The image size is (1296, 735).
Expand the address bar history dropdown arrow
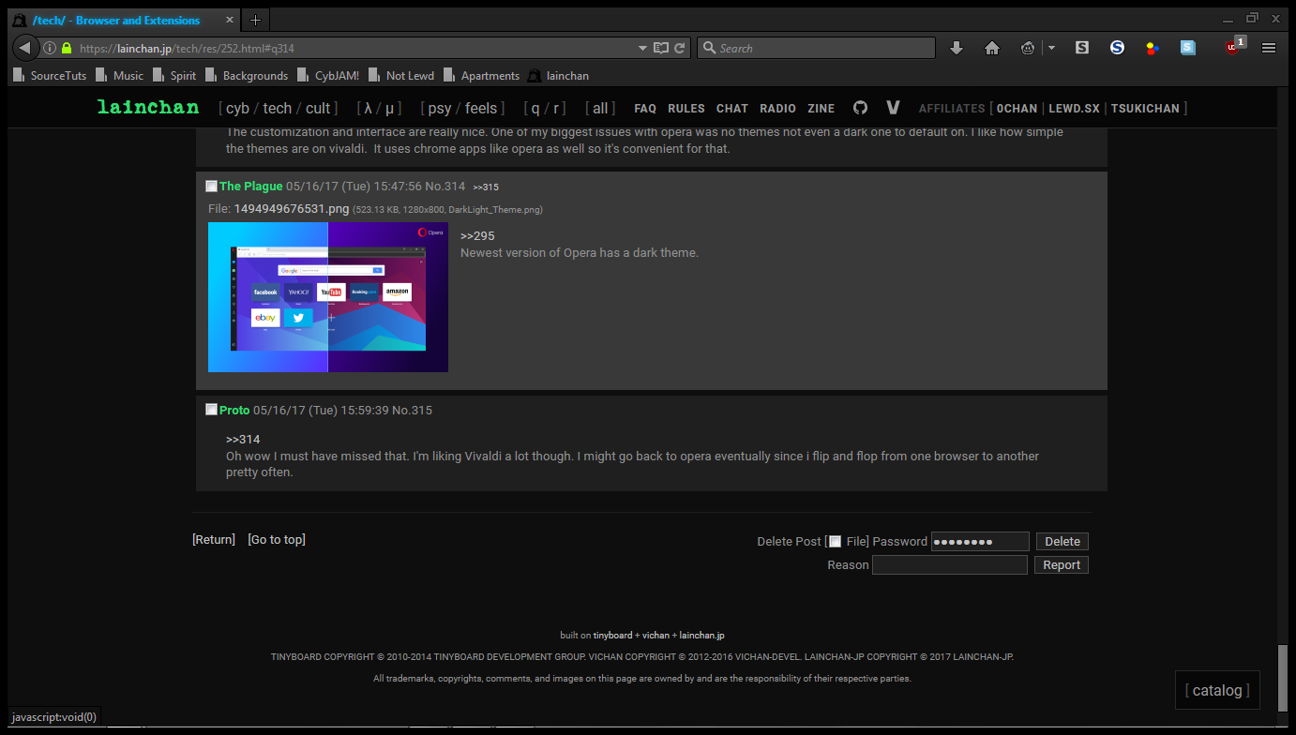642,48
